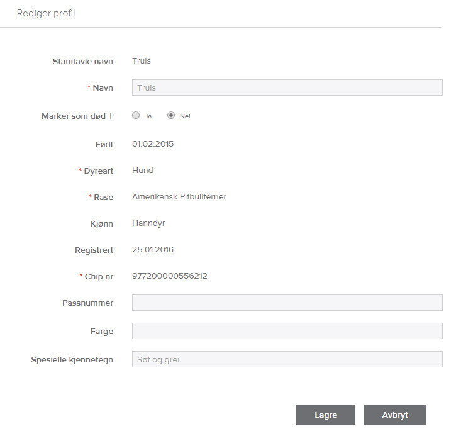Click the Spesielle kjennetegn label
Viewport: 461px width, 448px height.
[72, 360]
